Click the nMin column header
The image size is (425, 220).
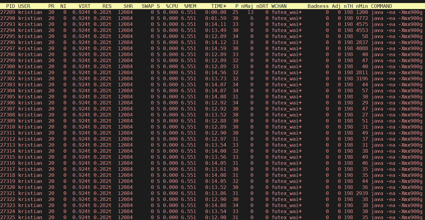coord(362,6)
